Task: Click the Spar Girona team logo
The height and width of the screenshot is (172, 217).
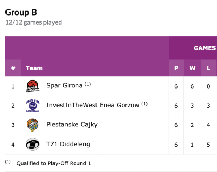Action: click(x=33, y=86)
